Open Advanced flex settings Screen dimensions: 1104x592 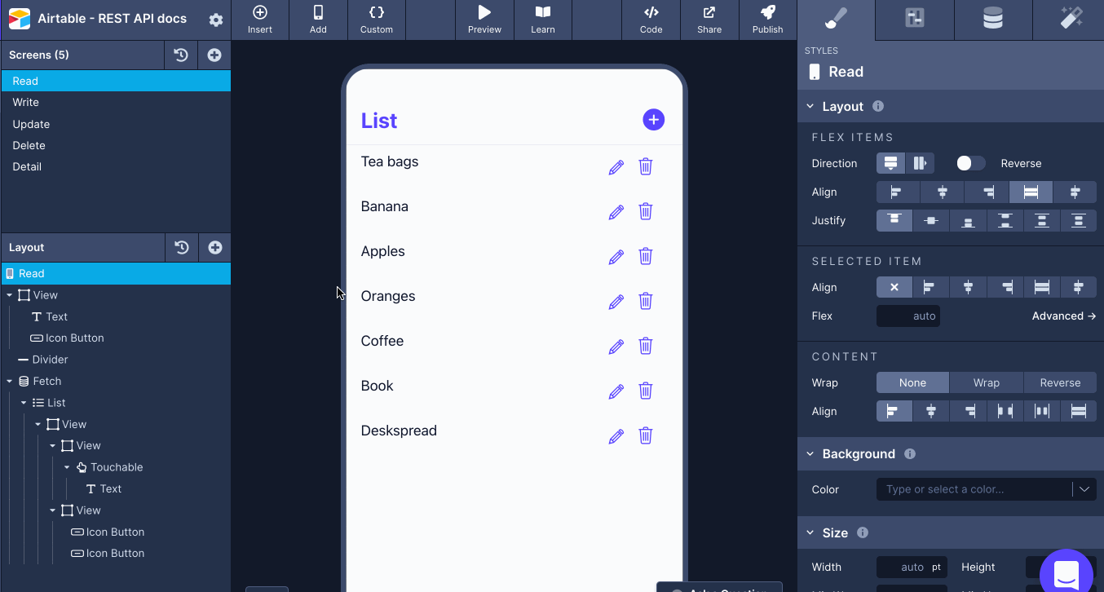1064,316
